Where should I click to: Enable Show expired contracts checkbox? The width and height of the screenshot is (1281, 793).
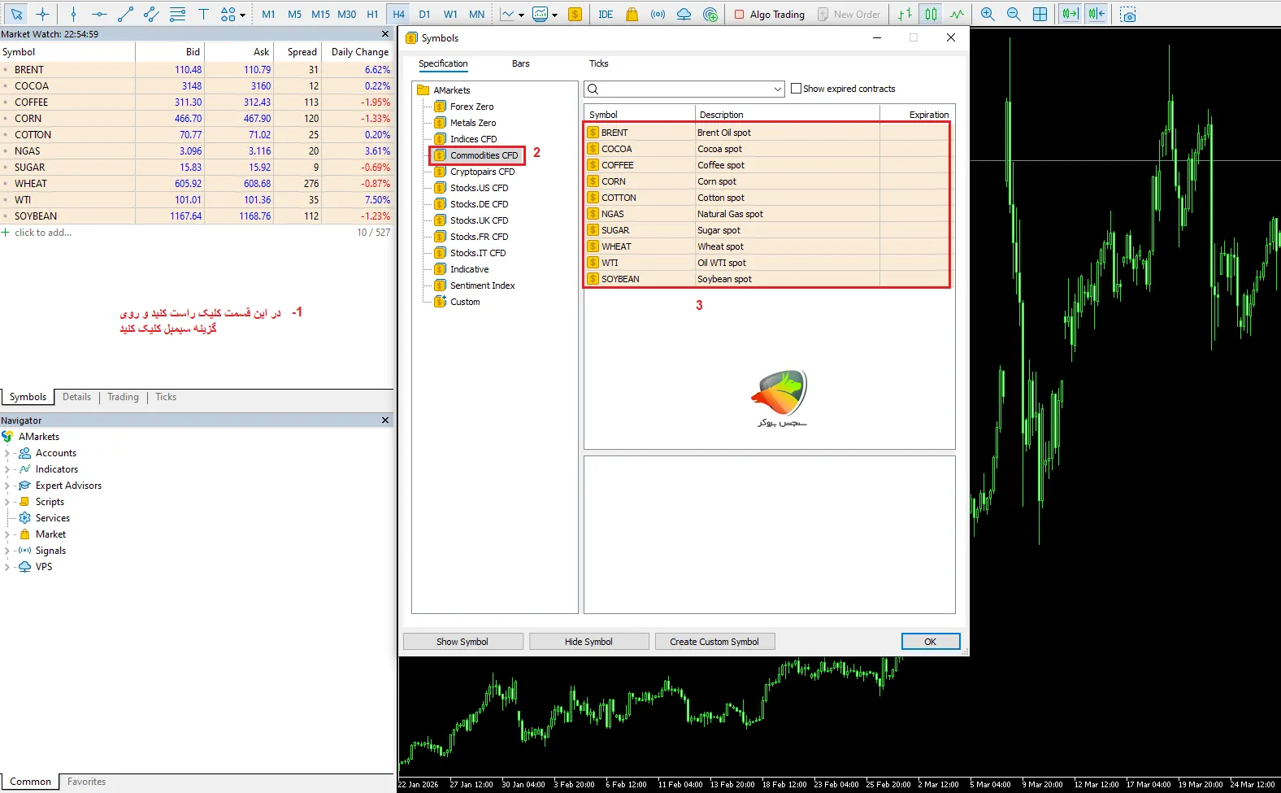coord(796,89)
